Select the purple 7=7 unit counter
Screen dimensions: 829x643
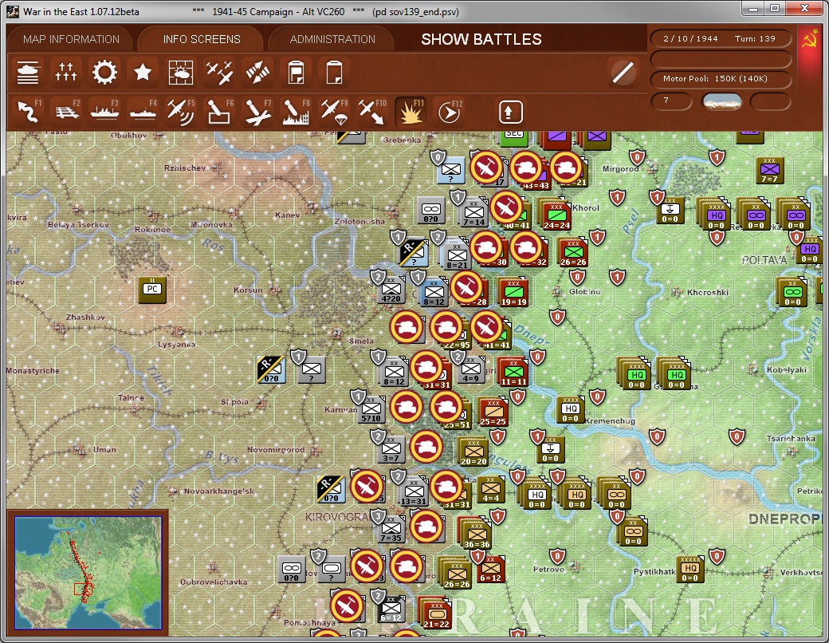(770, 170)
